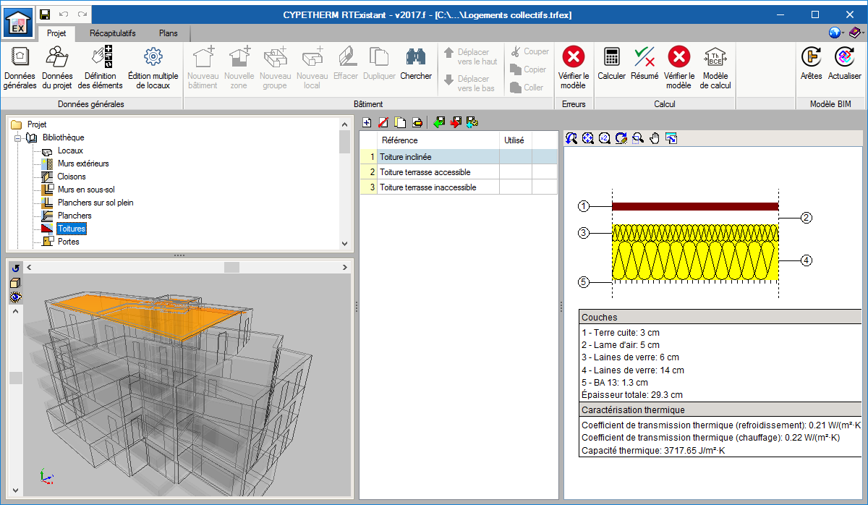Screen dimensions: 868x505
Task: Open the Résumé results summary
Action: click(x=644, y=63)
